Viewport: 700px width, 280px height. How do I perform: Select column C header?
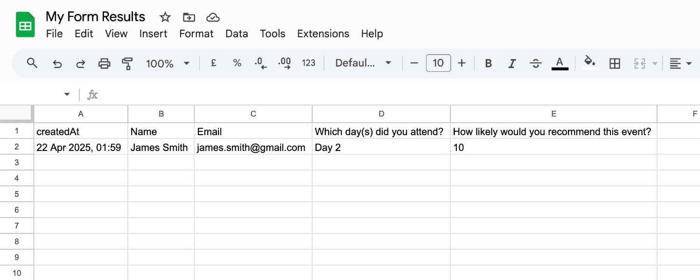pos(253,114)
